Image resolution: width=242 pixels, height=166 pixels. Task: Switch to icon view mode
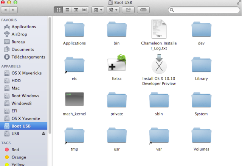point(58,10)
